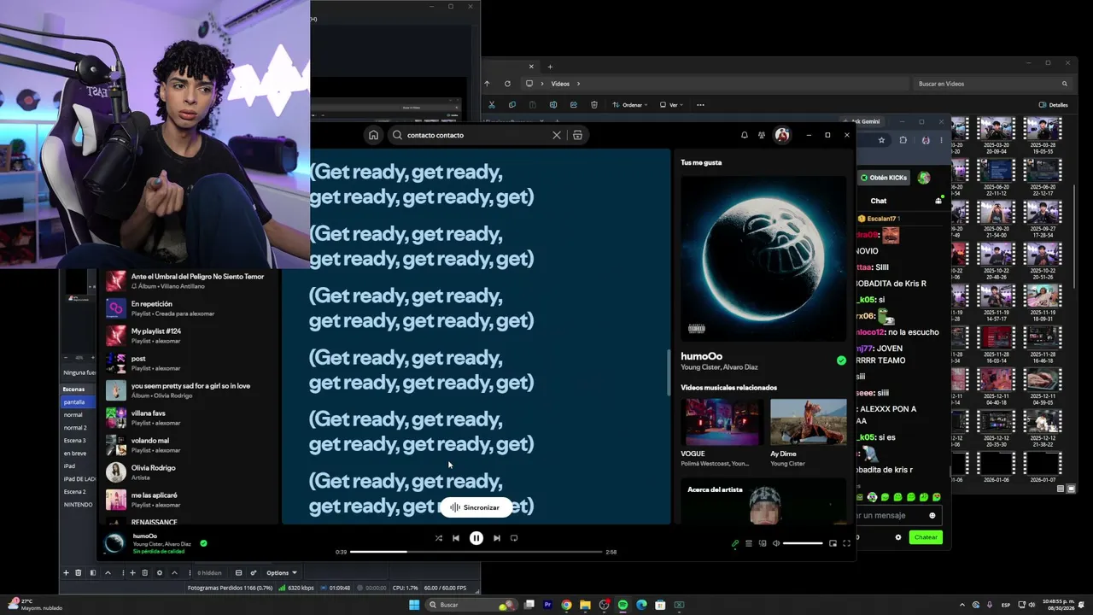Open the Windows Start menu
Image resolution: width=1093 pixels, height=615 pixels.
tap(414, 605)
